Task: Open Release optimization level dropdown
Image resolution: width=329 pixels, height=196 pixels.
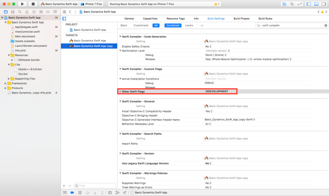Action: click(x=248, y=59)
